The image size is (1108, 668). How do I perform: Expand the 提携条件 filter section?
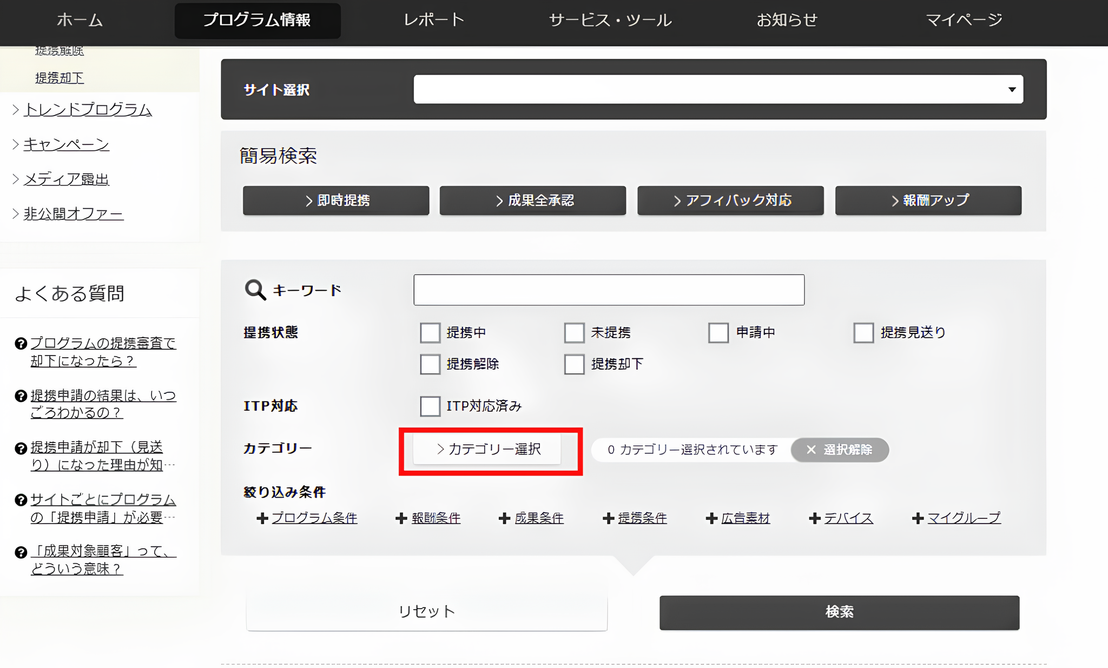tap(606, 518)
